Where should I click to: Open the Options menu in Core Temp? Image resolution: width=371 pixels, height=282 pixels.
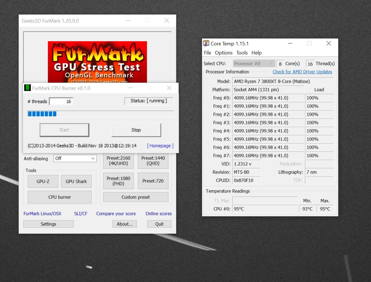pos(223,53)
